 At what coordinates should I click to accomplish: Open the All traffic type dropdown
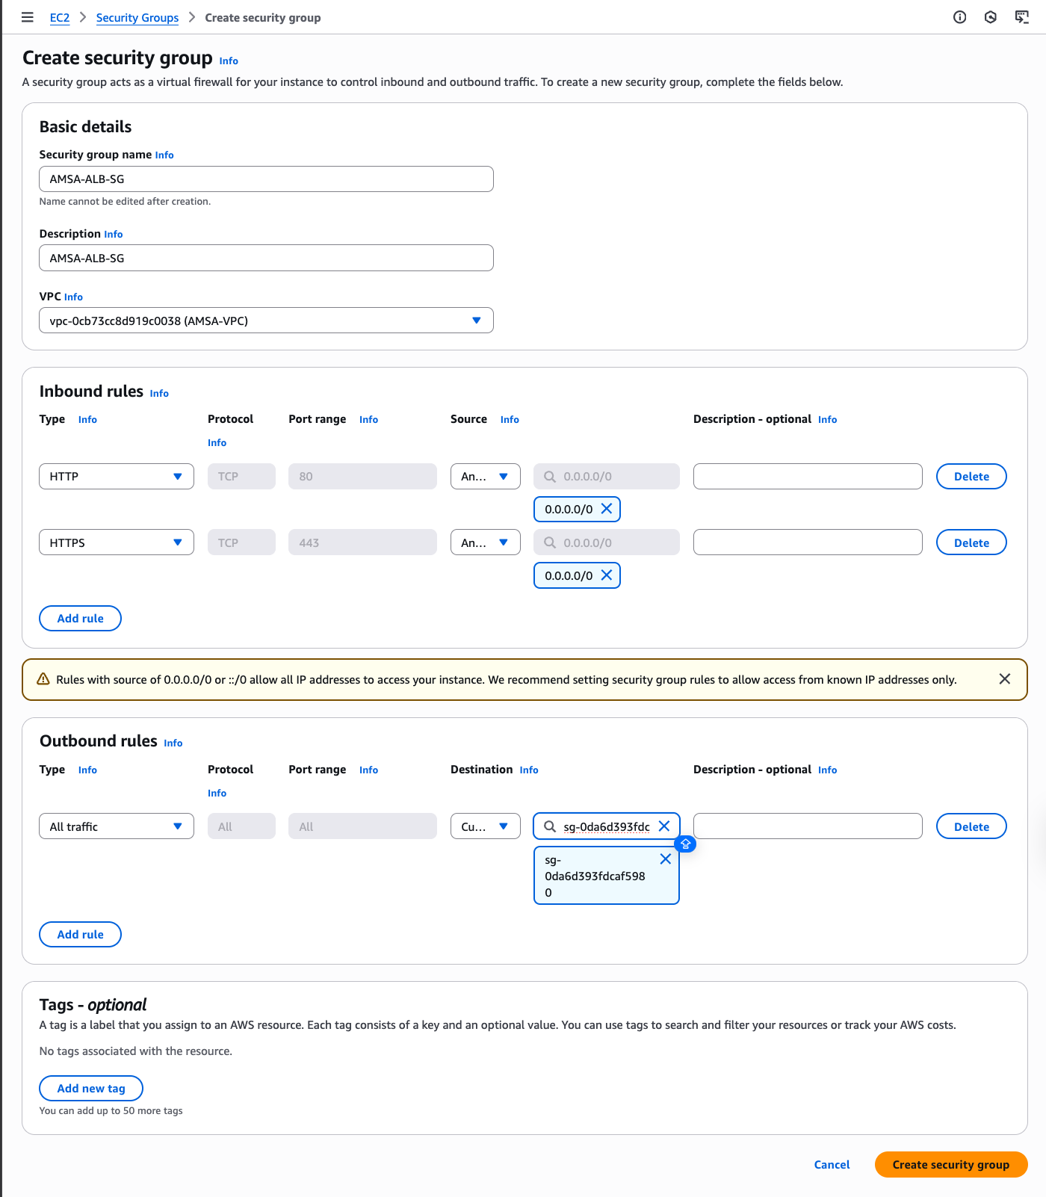click(117, 826)
